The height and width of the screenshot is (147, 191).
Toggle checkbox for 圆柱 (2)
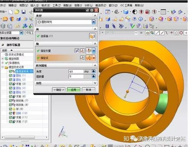[10, 80]
